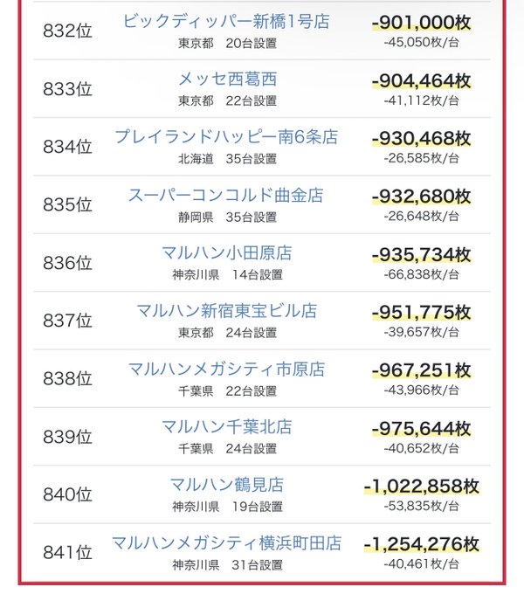Select the 832位 ranking row label
This screenshot has height=594, width=524.
(x=67, y=31)
